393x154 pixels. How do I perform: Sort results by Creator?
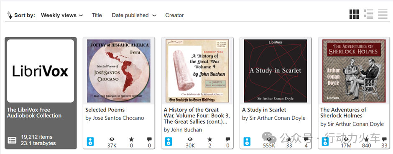[x=174, y=15]
